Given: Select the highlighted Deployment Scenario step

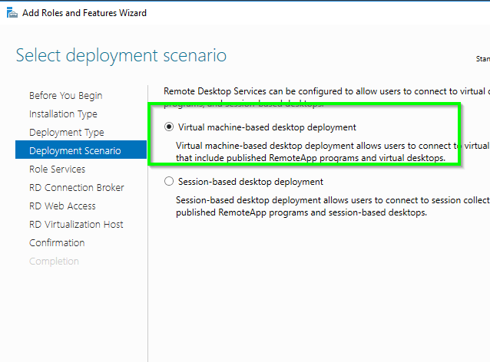Looking at the screenshot, I should 74,151.
